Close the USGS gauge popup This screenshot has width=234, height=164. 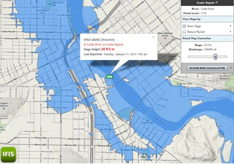point(154,37)
